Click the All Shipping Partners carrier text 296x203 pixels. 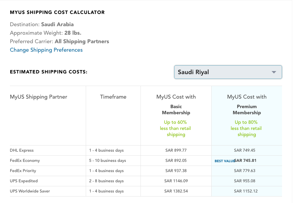click(82, 41)
